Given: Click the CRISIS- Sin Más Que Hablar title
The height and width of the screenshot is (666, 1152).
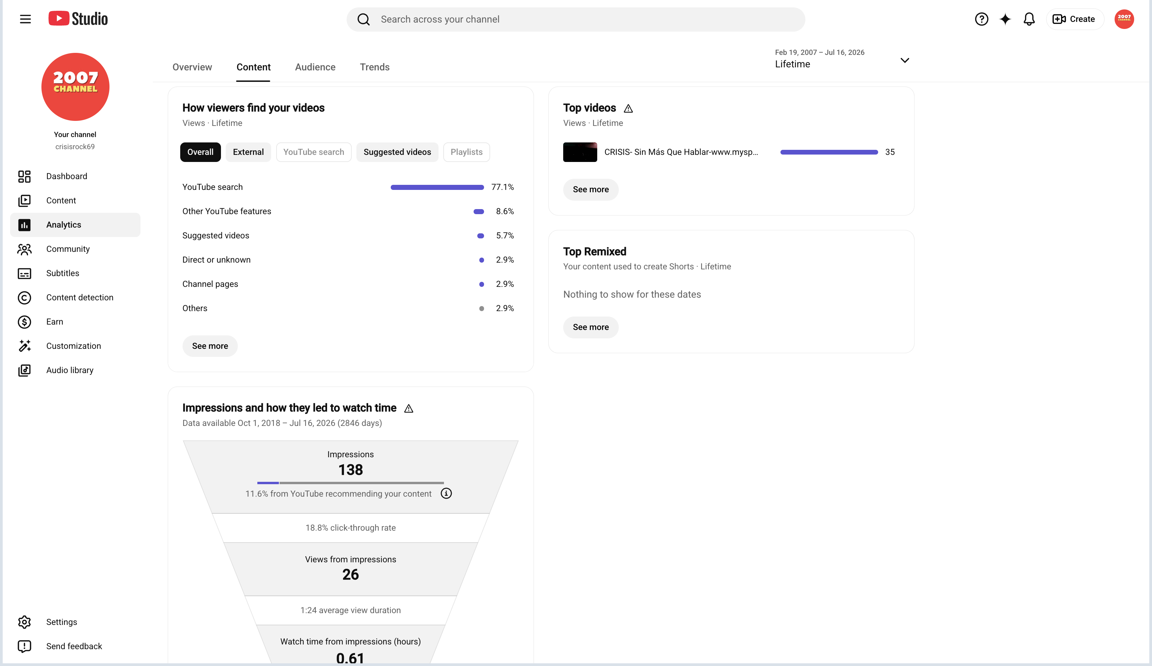Looking at the screenshot, I should point(681,152).
